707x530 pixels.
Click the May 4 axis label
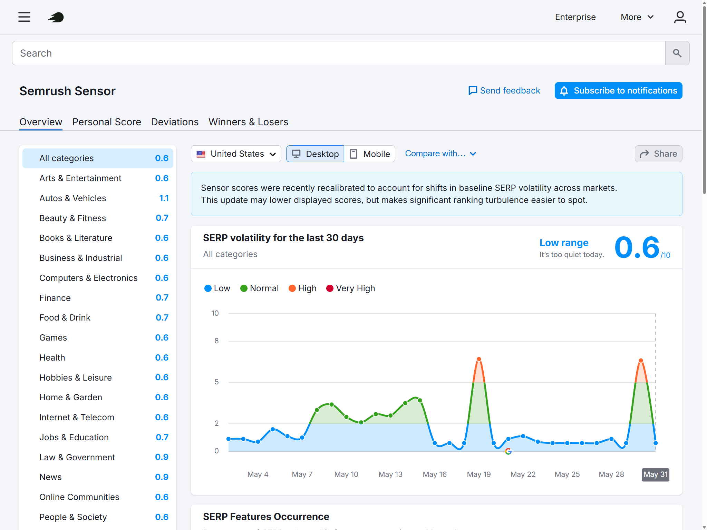(258, 474)
